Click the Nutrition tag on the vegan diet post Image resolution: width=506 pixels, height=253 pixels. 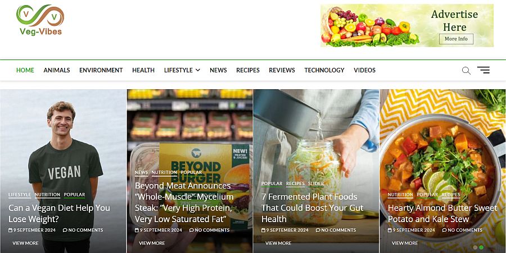click(47, 195)
